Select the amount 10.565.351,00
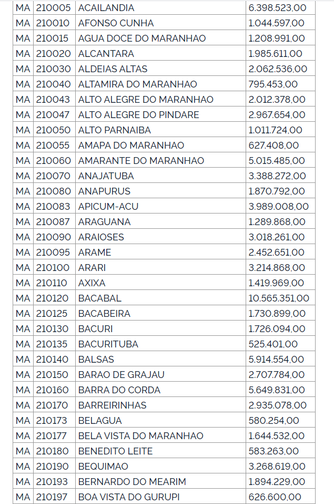The image size is (334, 504). (278, 298)
